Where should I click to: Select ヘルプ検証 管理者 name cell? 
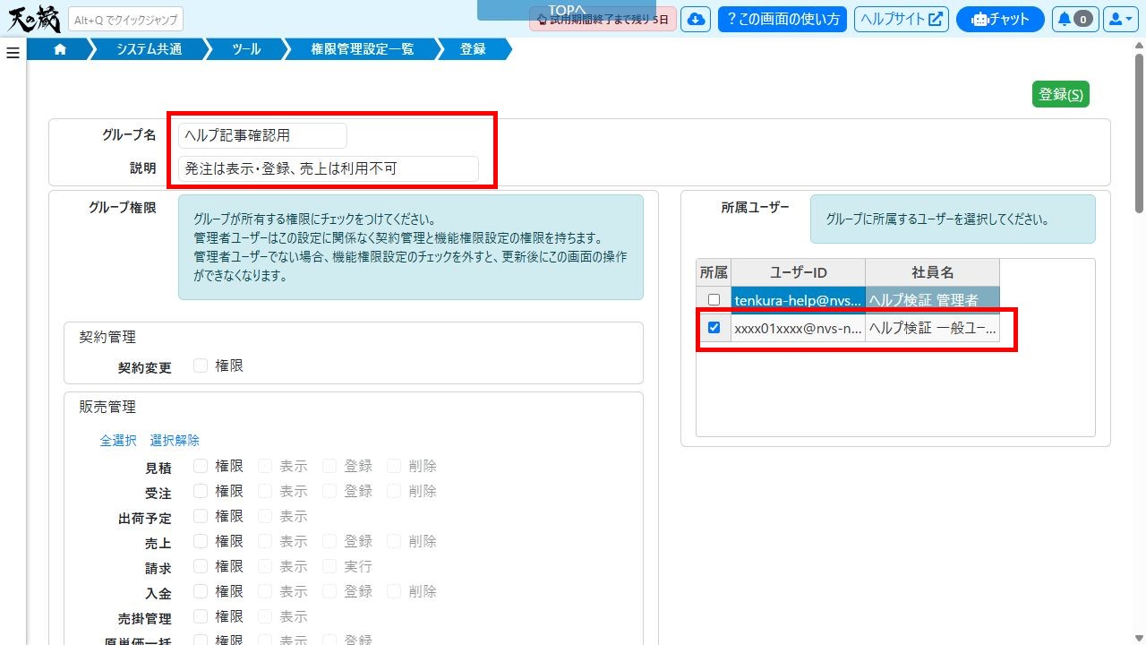pos(932,300)
